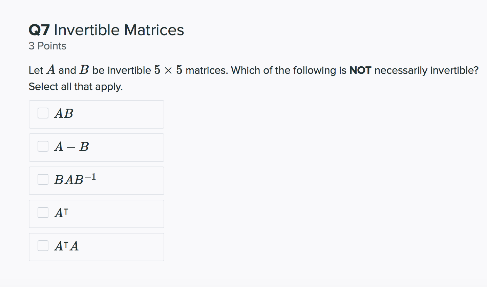Toggle the AB option off after selecting
The height and width of the screenshot is (287, 487).
[43, 113]
